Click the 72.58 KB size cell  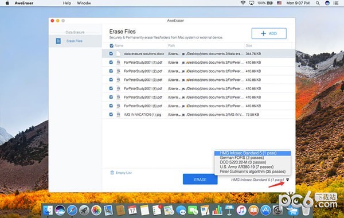tap(252, 115)
